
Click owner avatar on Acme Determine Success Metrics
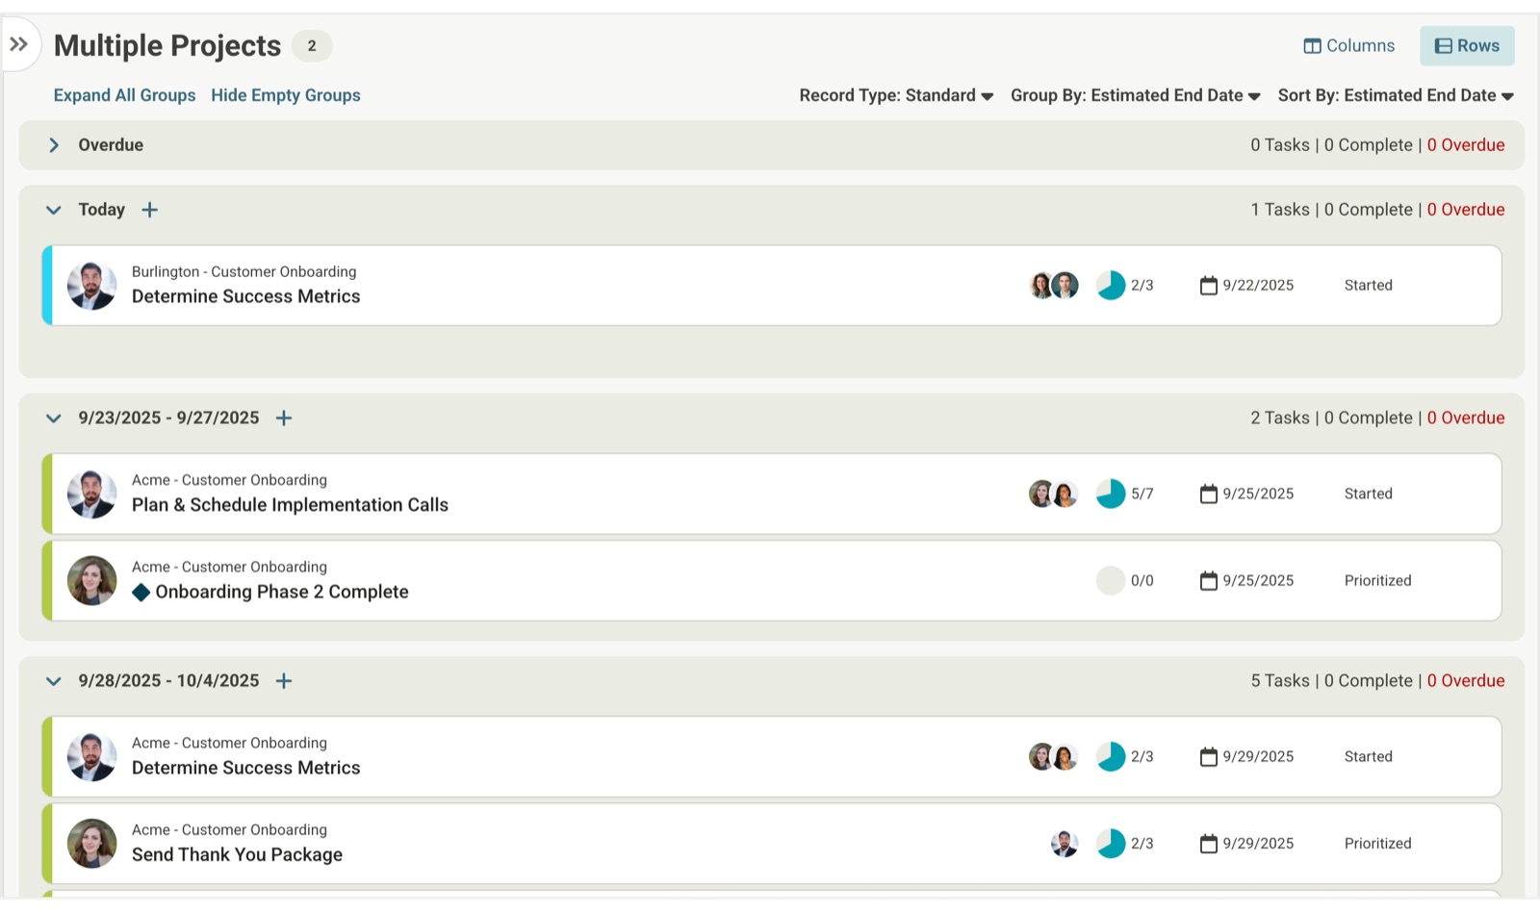91,756
